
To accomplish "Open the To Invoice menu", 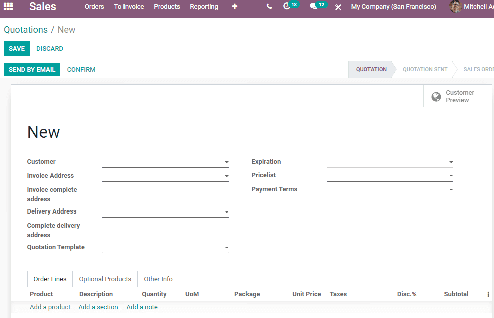I will (x=129, y=7).
